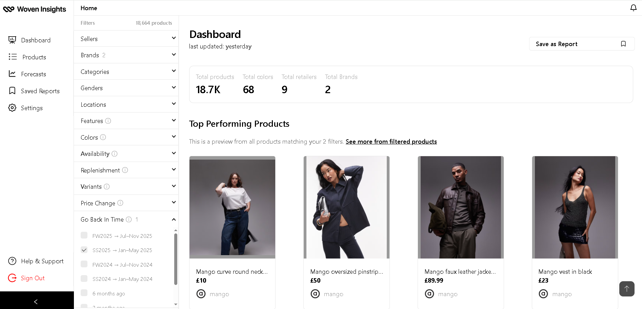Click the Products list icon in sidebar
The image size is (642, 309).
pos(13,57)
